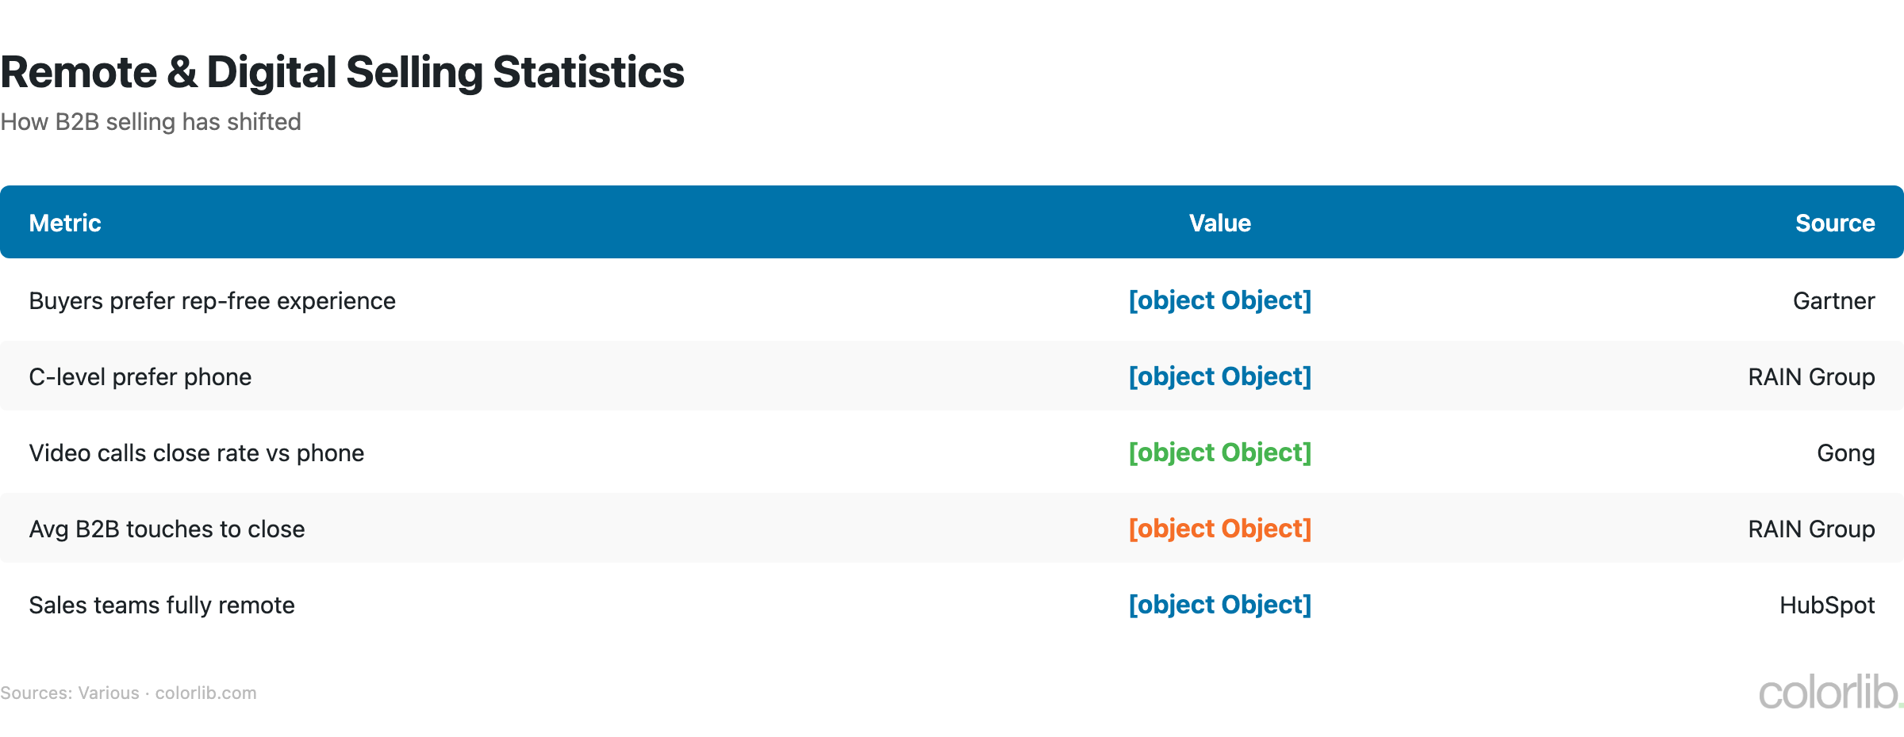
Task: Click the Metric column header
Action: (65, 223)
